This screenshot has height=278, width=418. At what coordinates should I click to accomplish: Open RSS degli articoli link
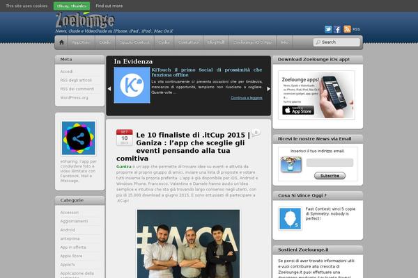(x=76, y=81)
